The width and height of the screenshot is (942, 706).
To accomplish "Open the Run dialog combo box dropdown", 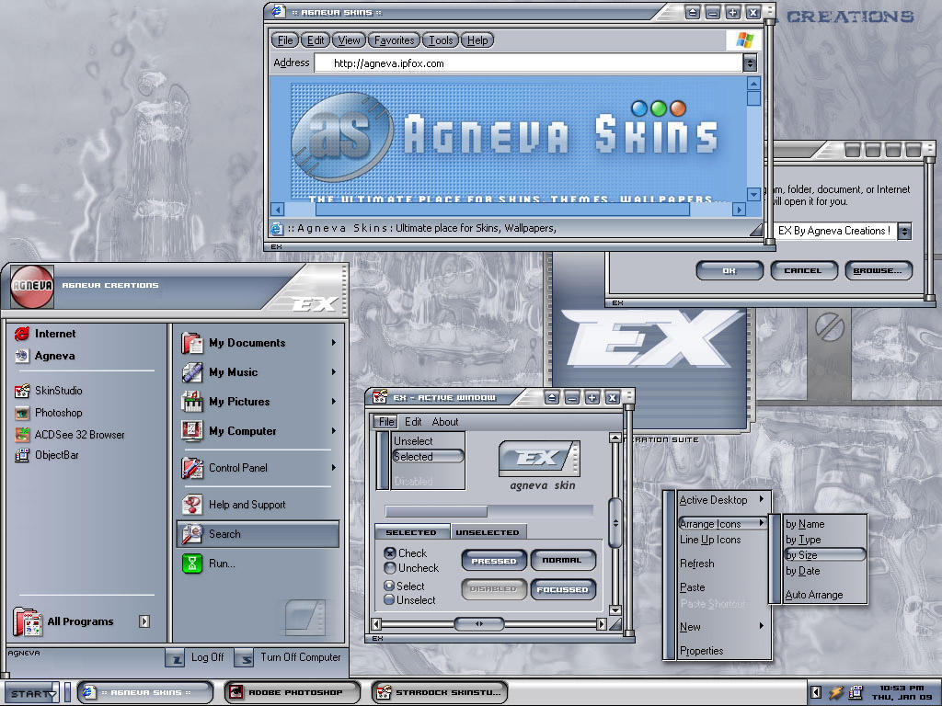I will [x=904, y=231].
